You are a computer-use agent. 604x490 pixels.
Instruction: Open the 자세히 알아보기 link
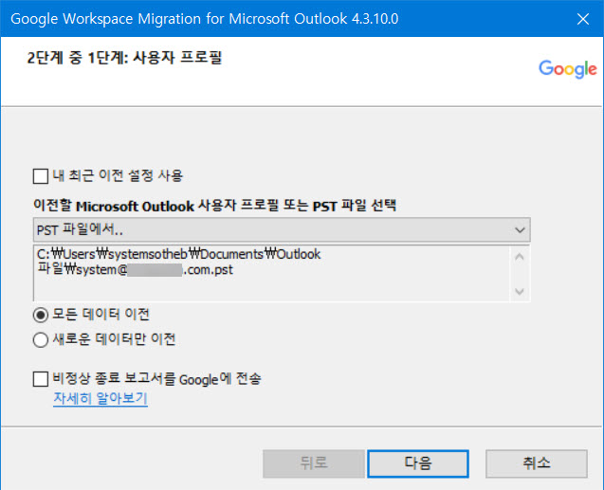tap(101, 398)
